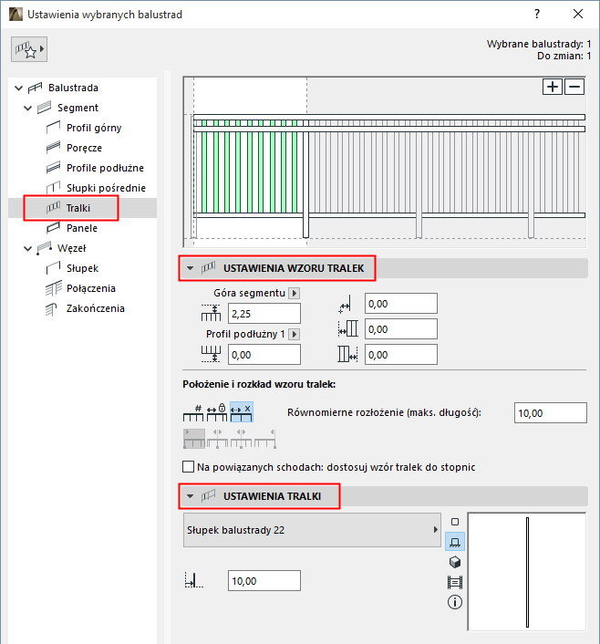600x644 pixels.
Task: Edit the top offset field 2,25
Action: [x=264, y=314]
